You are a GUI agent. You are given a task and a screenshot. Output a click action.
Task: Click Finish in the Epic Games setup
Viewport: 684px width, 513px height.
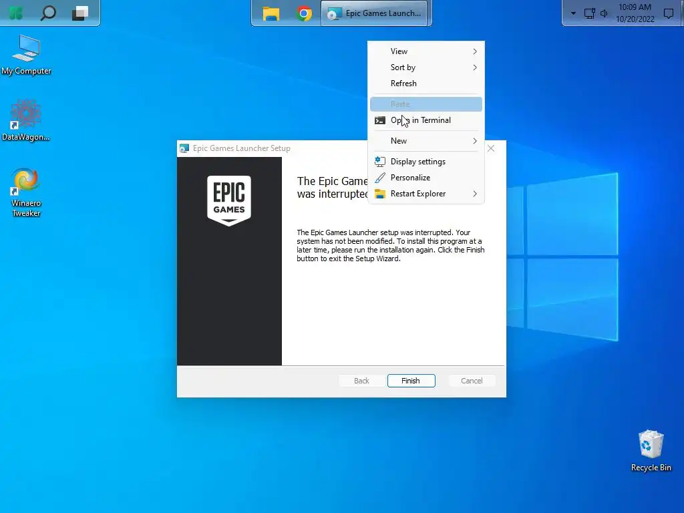point(411,381)
